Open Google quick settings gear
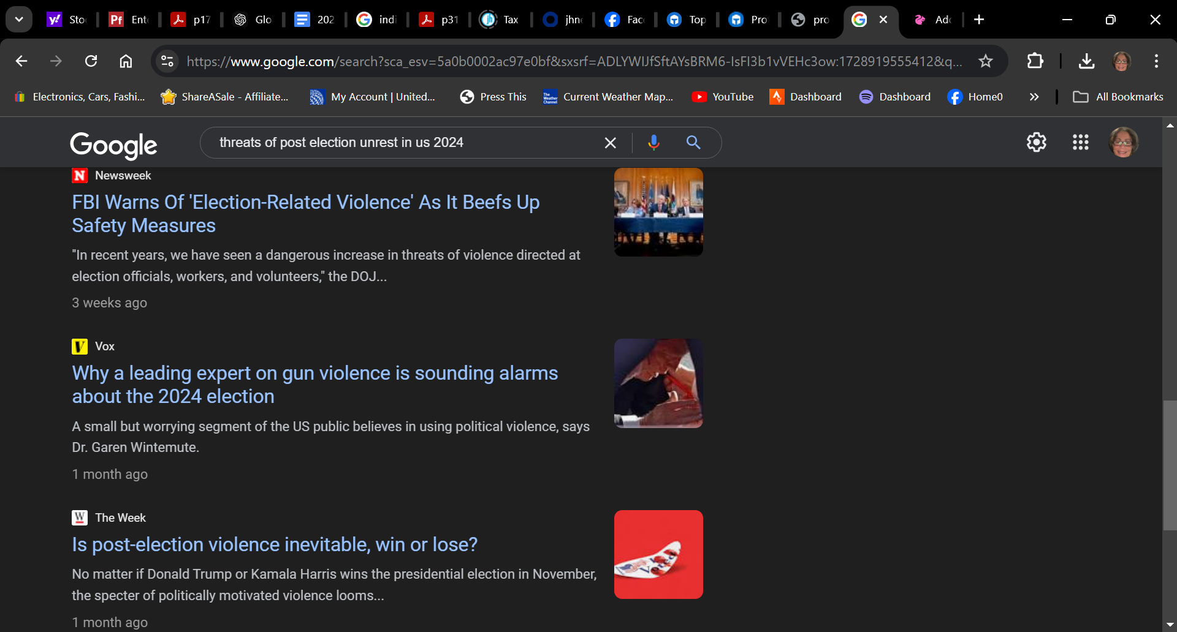 click(x=1036, y=142)
